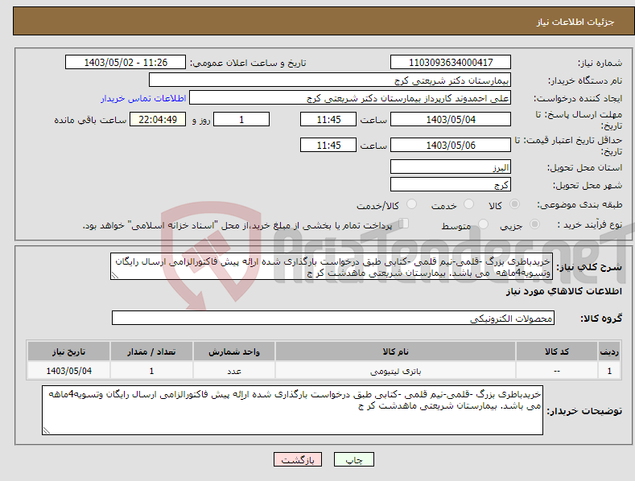Click the resize handle of توضیحات خریدار box

(47, 430)
